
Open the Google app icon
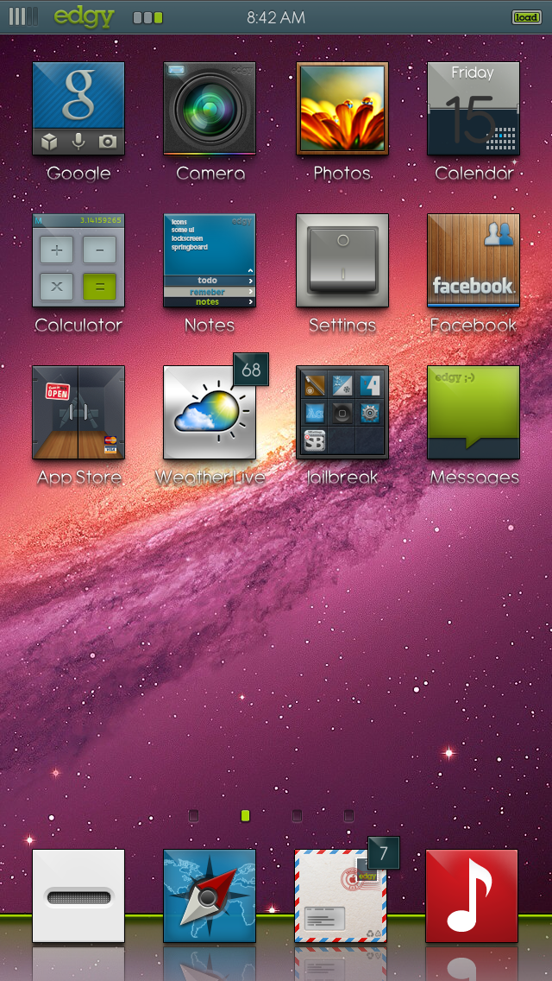[x=78, y=108]
